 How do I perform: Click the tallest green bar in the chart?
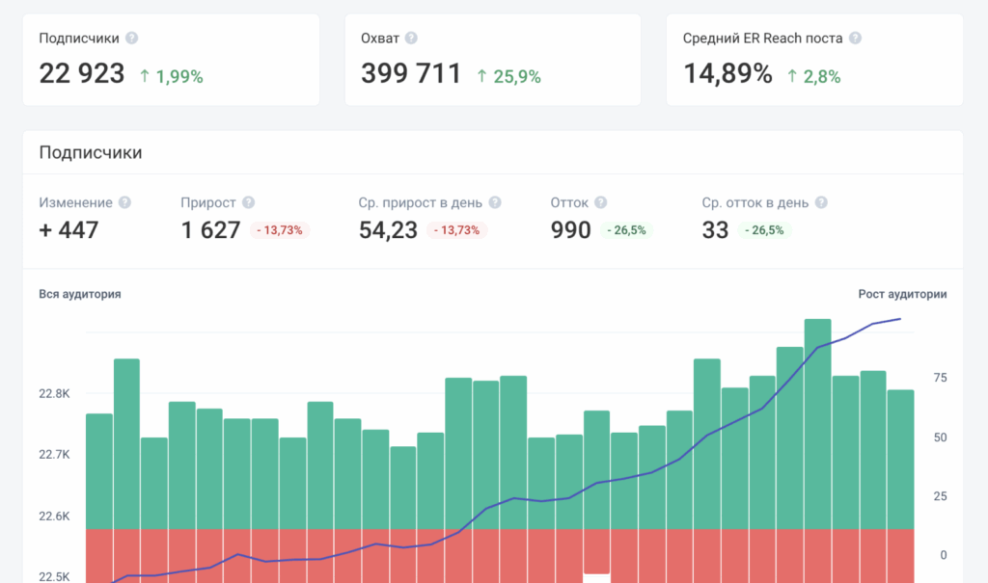click(x=817, y=424)
